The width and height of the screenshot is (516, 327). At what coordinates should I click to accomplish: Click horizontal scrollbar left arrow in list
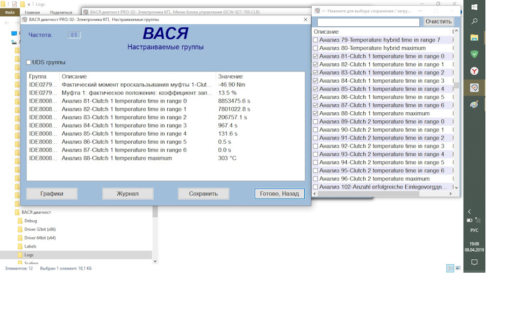tap(314, 194)
